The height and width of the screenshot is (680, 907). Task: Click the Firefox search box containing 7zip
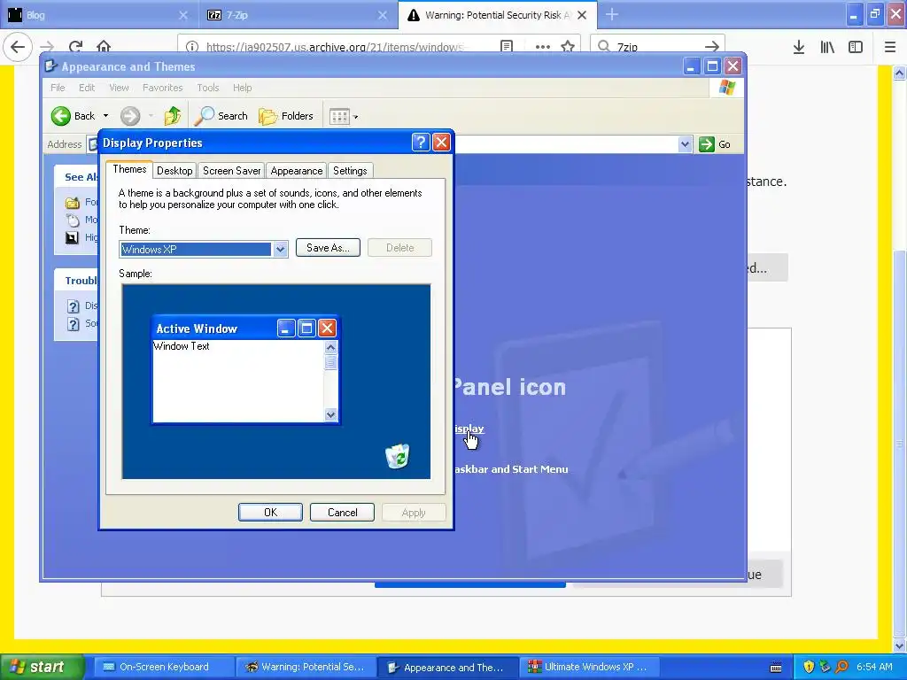pyautogui.click(x=657, y=46)
